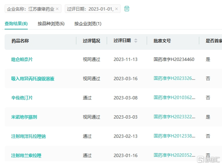Image resolution: width=222 pixels, height=165 pixels.
Task: Open approval number 国药准字H2012338...
Action: pyautogui.click(x=174, y=136)
